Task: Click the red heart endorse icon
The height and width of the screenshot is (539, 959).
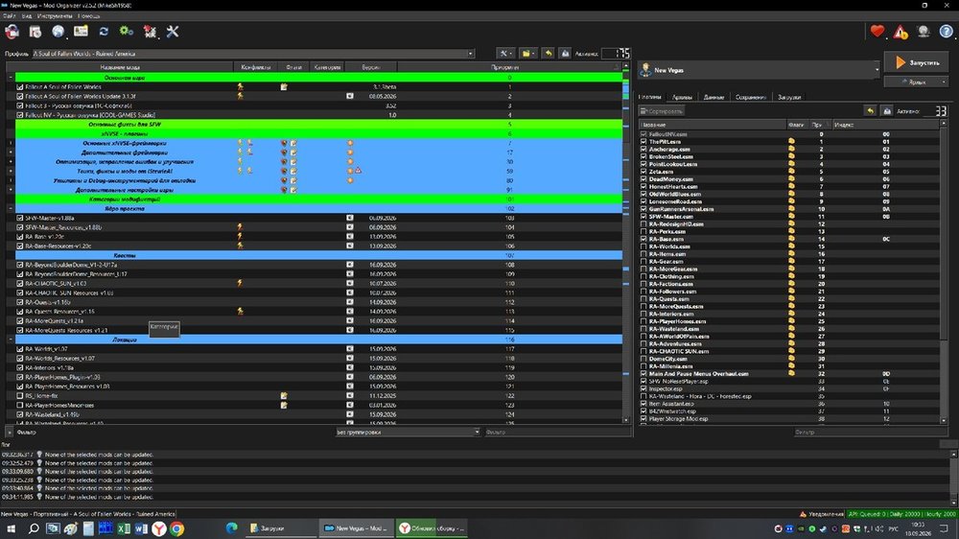Action: [x=877, y=32]
